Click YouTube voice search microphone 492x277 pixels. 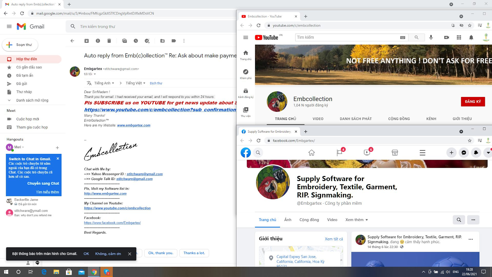tap(431, 37)
